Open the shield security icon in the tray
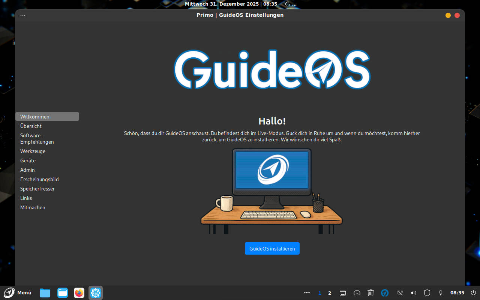 (427, 293)
